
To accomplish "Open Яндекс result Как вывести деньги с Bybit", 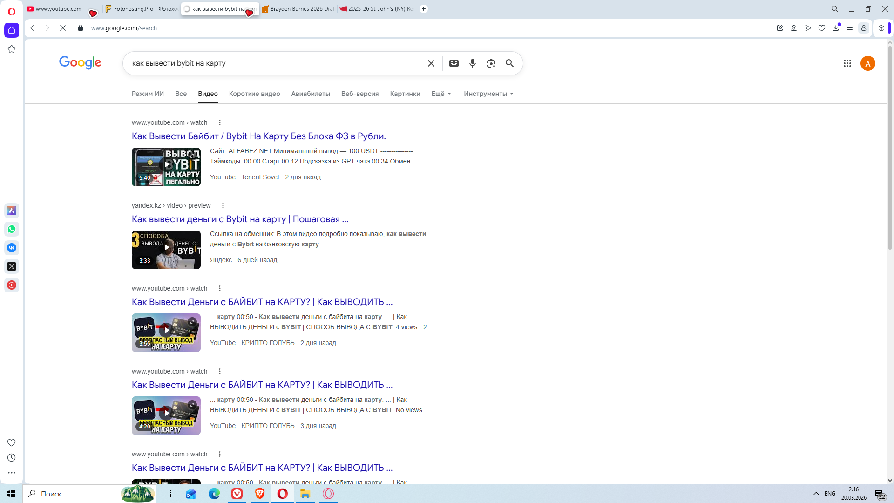I will 240,219.
